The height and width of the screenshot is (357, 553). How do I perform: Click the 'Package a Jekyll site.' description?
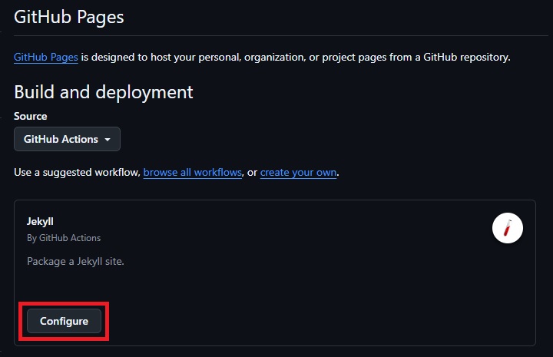click(75, 261)
